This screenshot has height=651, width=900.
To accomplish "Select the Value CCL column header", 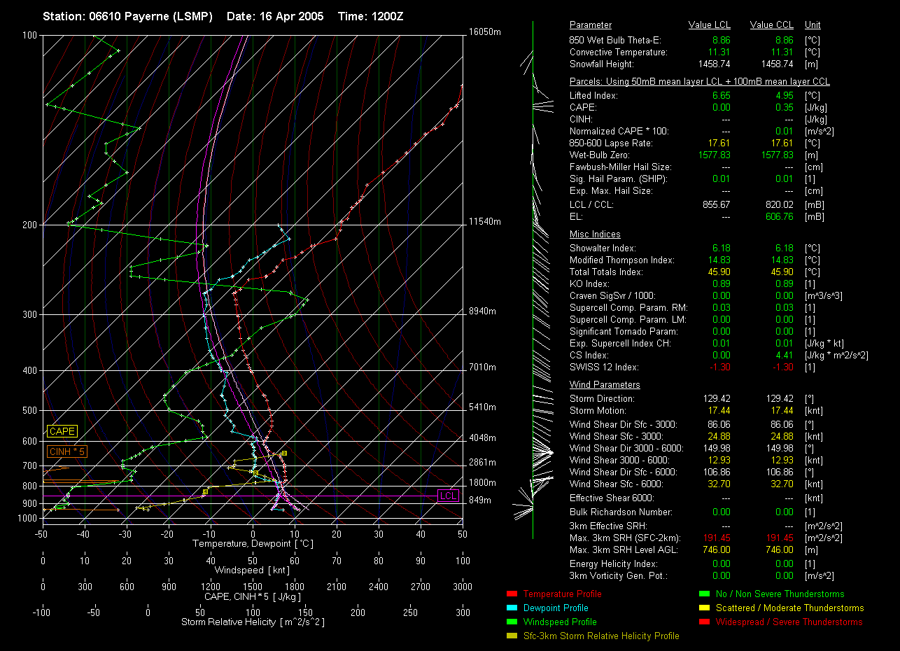I will (771, 25).
